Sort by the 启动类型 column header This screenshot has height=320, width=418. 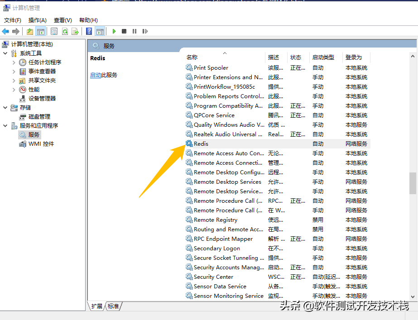coord(326,57)
